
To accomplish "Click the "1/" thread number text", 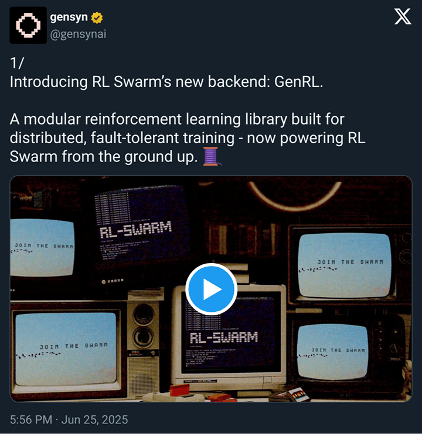I will click(17, 63).
